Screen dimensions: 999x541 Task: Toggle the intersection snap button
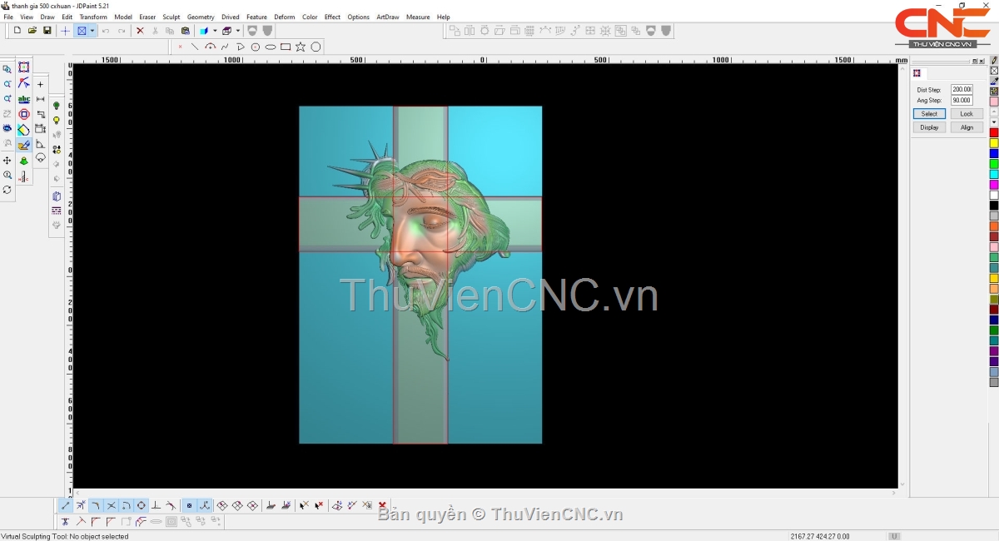tap(111, 505)
